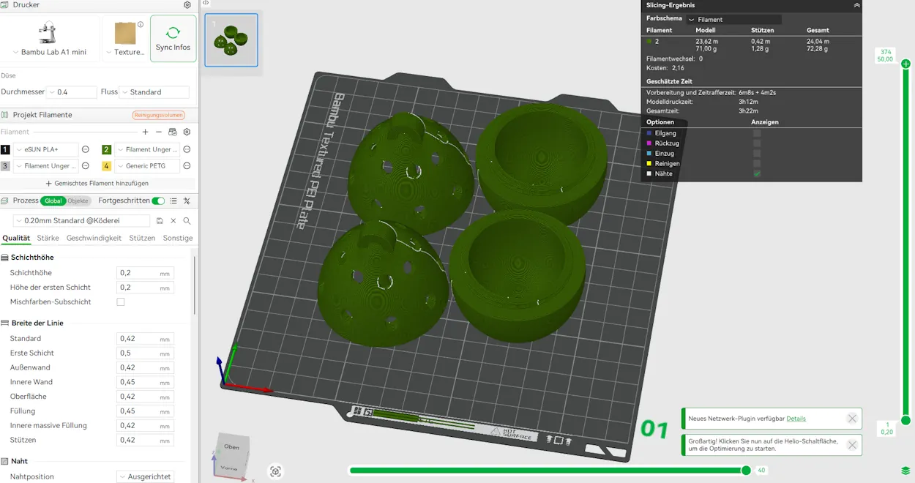Viewport: 915px width, 483px height.
Task: Dismiss the Helio optimization notification
Action: (x=852, y=445)
